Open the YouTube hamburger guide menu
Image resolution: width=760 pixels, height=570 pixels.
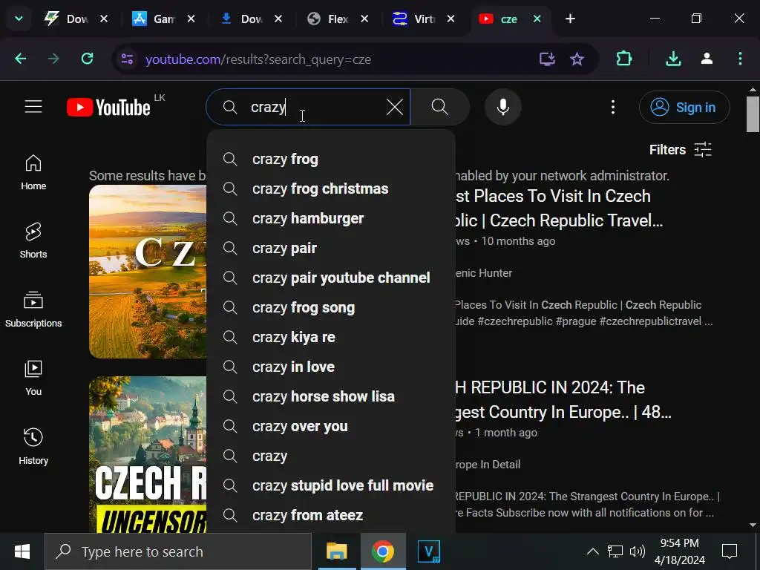tap(33, 107)
